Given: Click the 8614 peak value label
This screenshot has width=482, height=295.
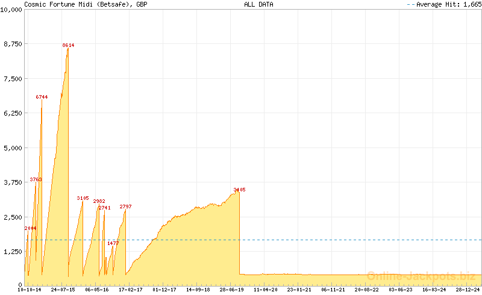Looking at the screenshot, I should [x=68, y=45].
